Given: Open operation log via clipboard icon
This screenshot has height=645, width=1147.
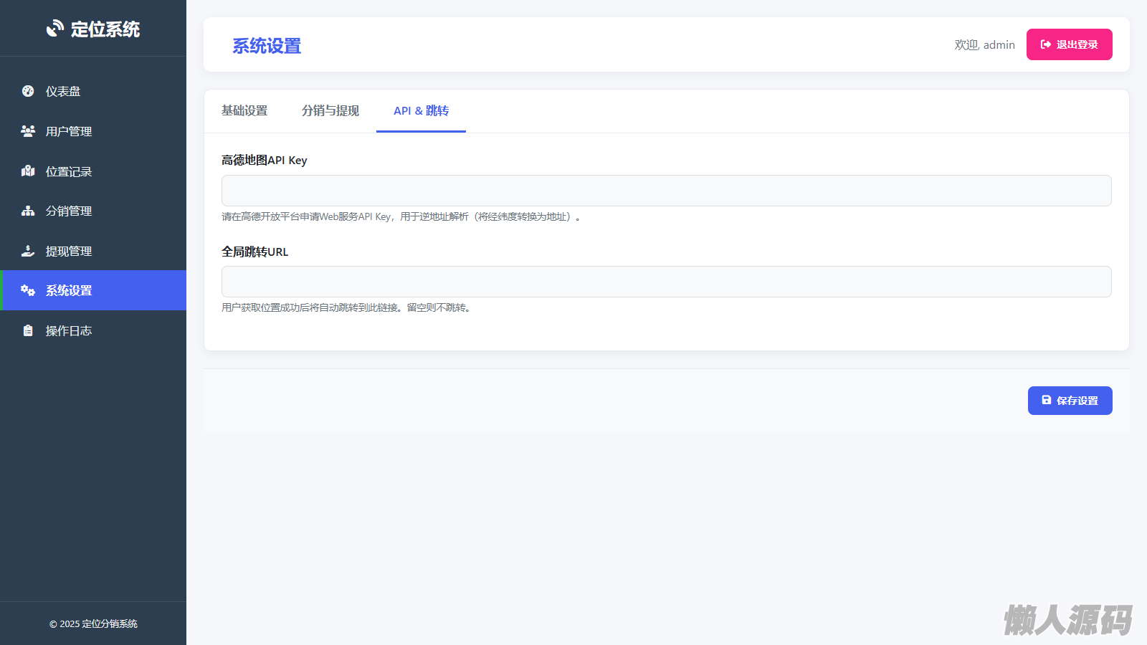Looking at the screenshot, I should 28,330.
